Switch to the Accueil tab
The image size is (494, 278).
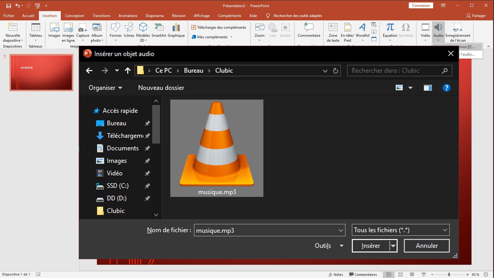coord(28,16)
